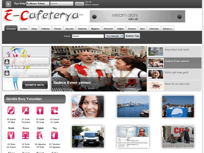The width and height of the screenshot is (204, 153).
Task: Expand the Dahası>> tab
Action: tap(168, 28)
